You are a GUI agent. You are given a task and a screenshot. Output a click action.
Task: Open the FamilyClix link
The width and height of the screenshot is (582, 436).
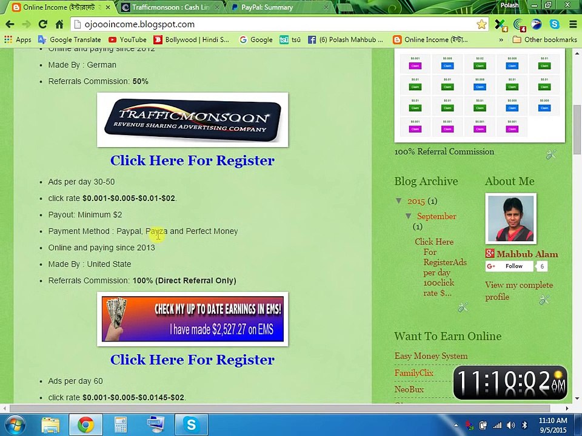414,373
